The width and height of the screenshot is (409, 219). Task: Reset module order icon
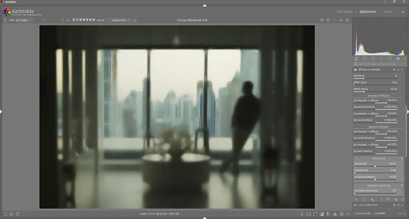(x=400, y=214)
